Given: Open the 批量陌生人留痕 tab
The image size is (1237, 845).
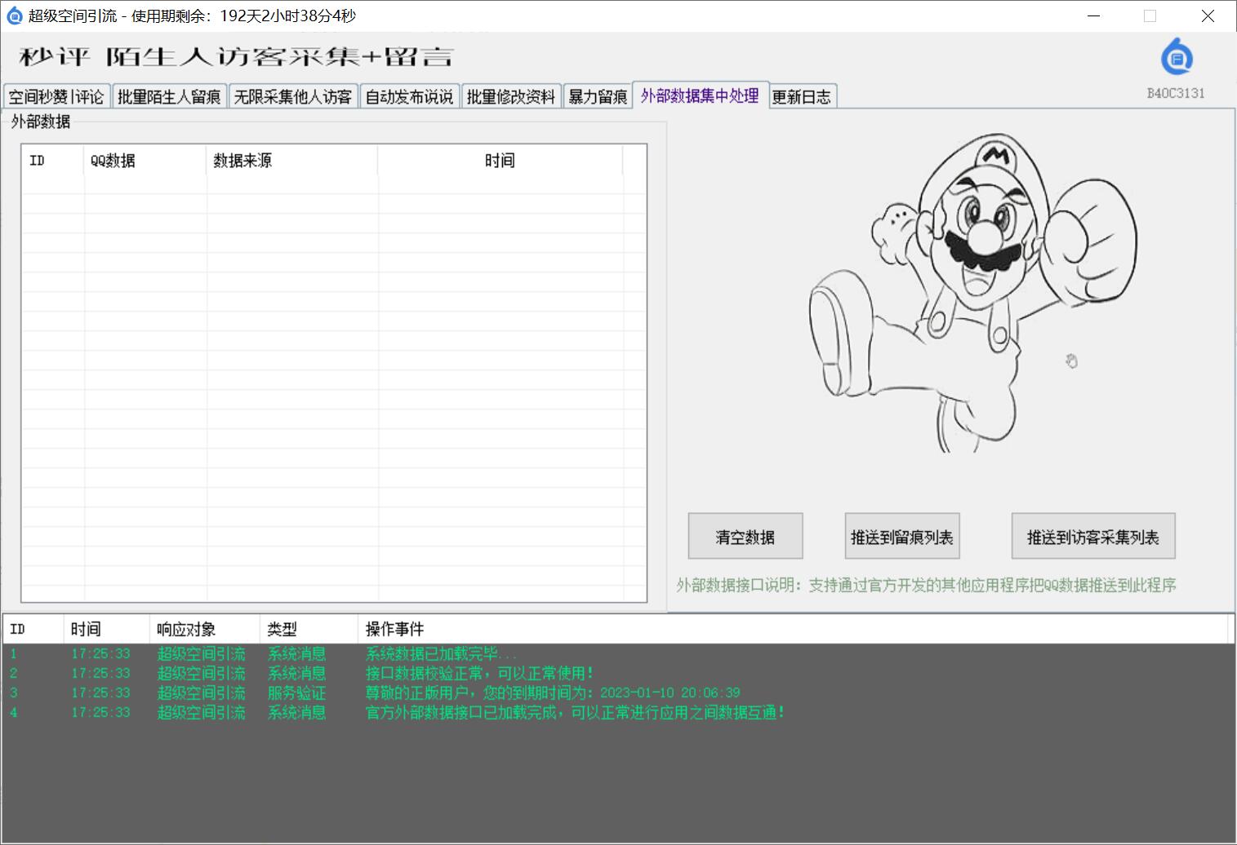Looking at the screenshot, I should (x=169, y=97).
